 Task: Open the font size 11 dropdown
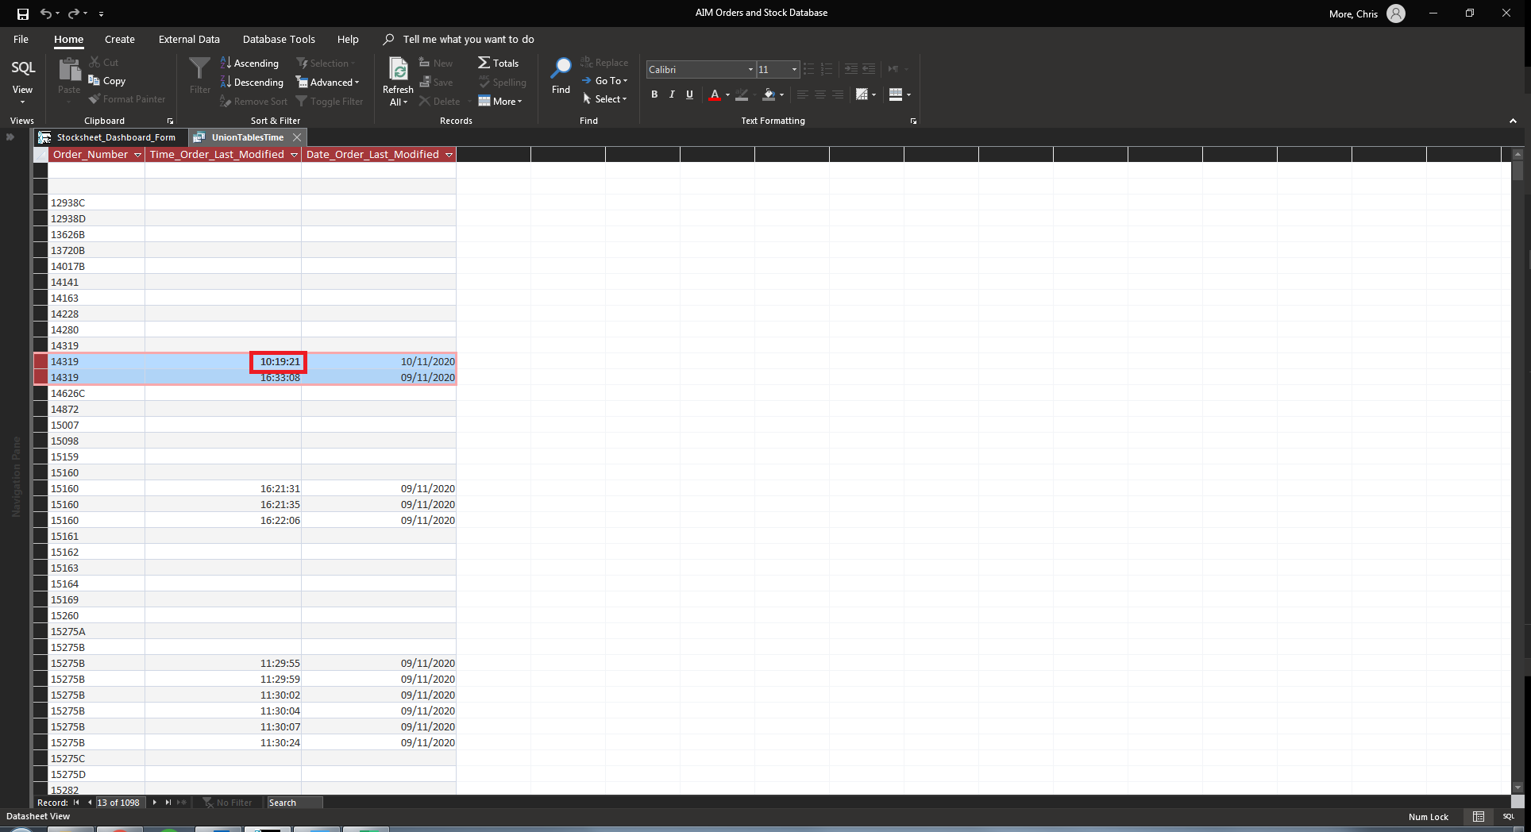[794, 70]
